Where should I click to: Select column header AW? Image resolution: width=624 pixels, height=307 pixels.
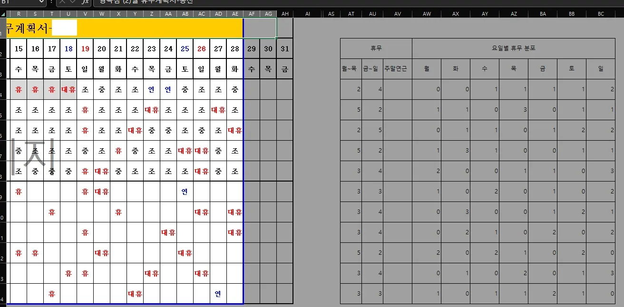[427, 14]
